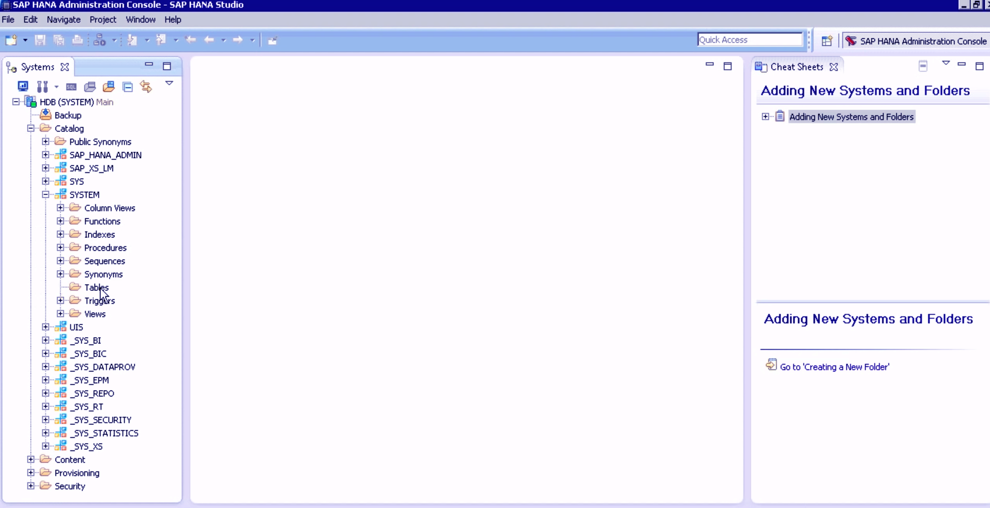Toggle Link with Editor in Systems view
Viewport: 990px width, 508px height.
coord(146,86)
